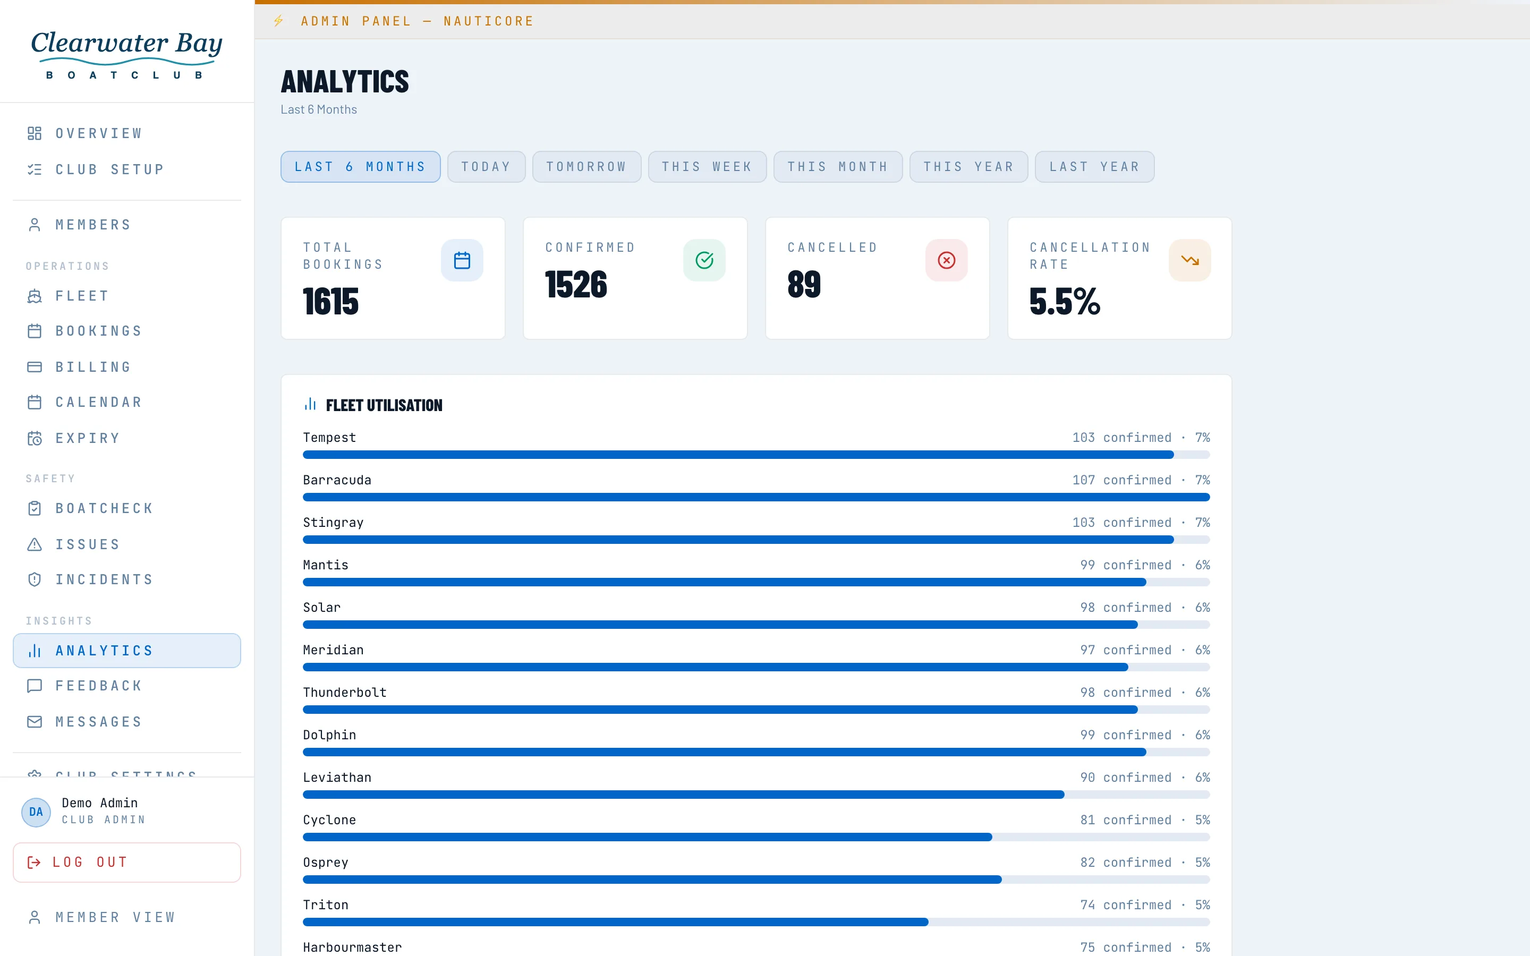This screenshot has width=1530, height=956.
Task: Click "81 confirmed · 5%" for Cyclone
Action: click(1145, 820)
